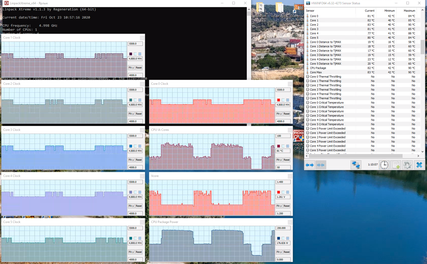
Task: Click the blue X icon in HWiNFO toolbar
Action: click(419, 165)
